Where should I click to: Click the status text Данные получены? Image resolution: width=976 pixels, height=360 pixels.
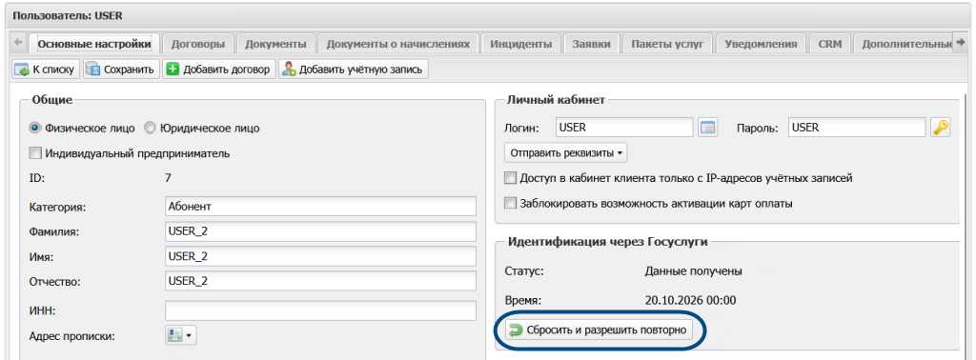coord(694,271)
